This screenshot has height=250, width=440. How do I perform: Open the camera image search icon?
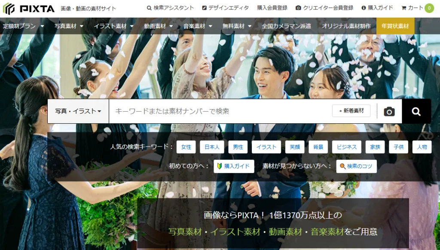tap(388, 110)
